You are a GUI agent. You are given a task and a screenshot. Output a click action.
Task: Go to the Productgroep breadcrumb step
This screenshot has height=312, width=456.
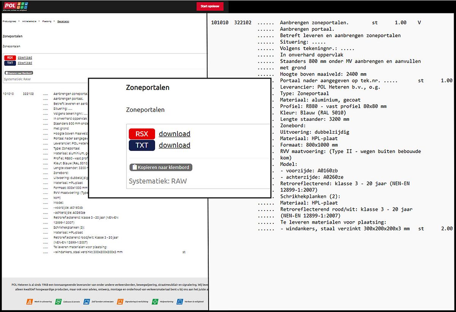tap(9, 22)
